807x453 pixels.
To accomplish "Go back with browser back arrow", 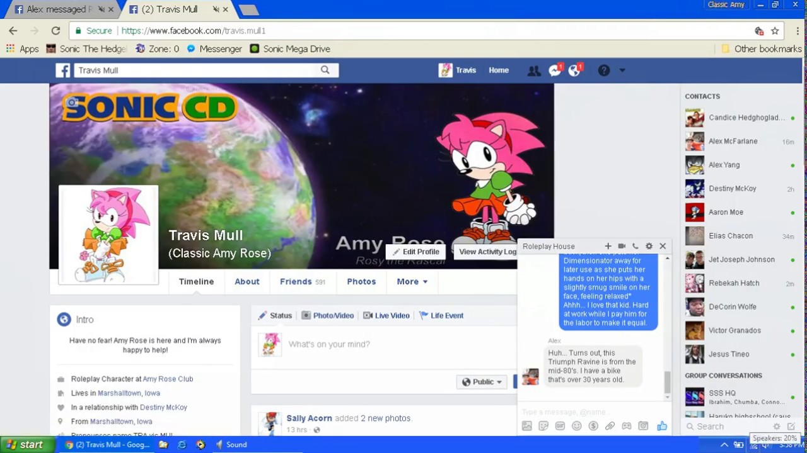I will [13, 30].
